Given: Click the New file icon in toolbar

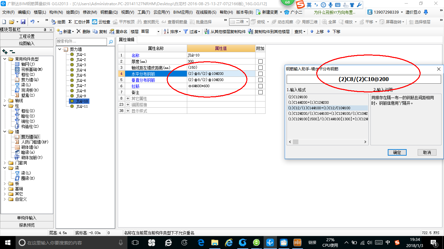Looking at the screenshot, I should (4, 22).
